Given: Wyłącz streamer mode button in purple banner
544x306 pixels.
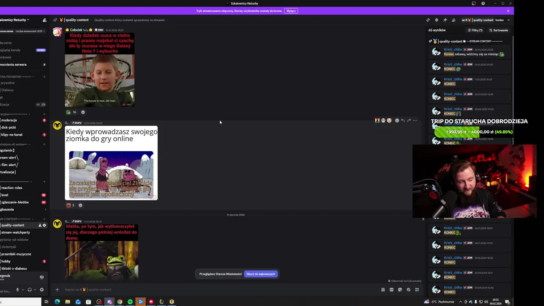Looking at the screenshot, I should coord(291,11).
